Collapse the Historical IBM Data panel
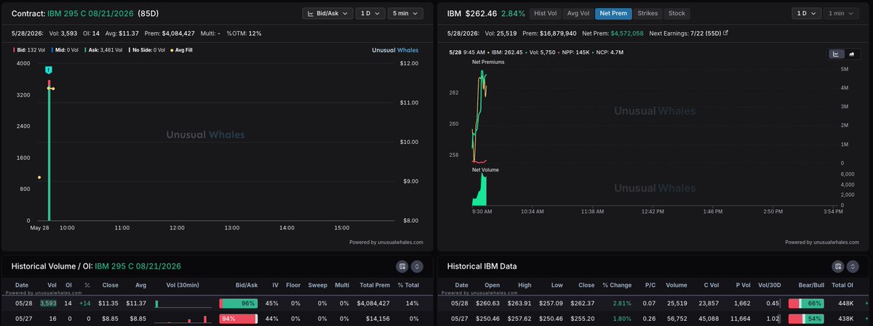This screenshot has height=326, width=873. click(853, 266)
